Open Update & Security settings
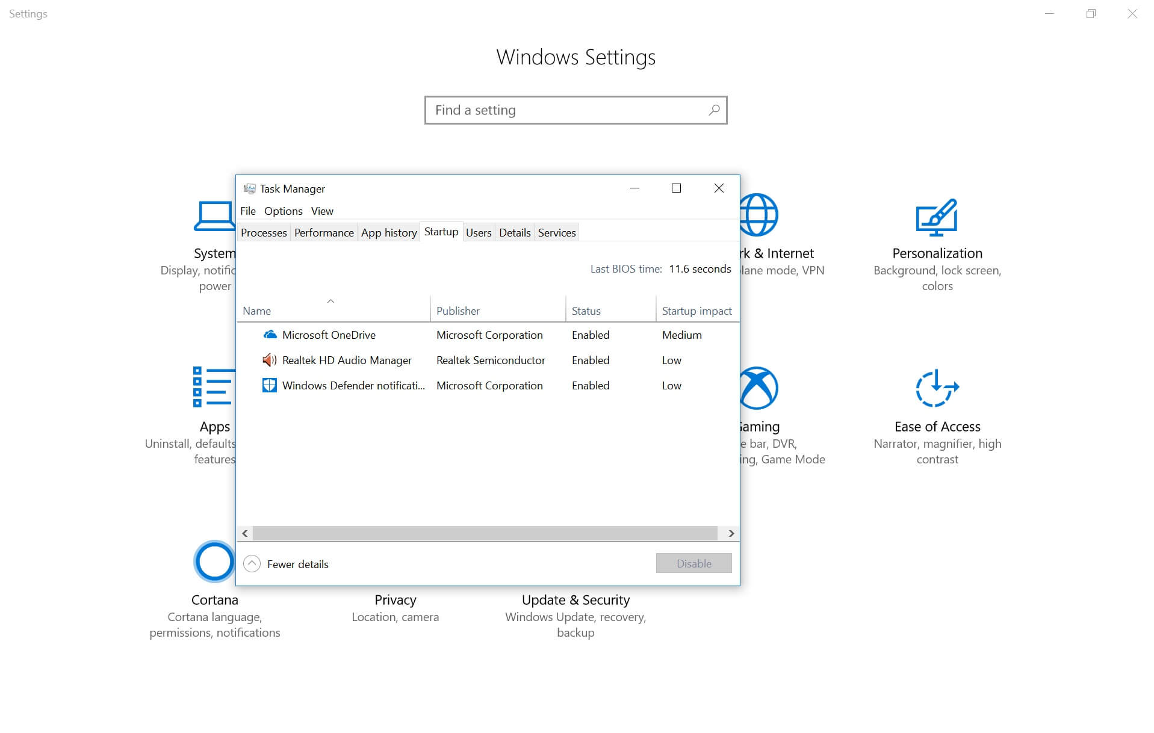The image size is (1154, 733). click(575, 600)
